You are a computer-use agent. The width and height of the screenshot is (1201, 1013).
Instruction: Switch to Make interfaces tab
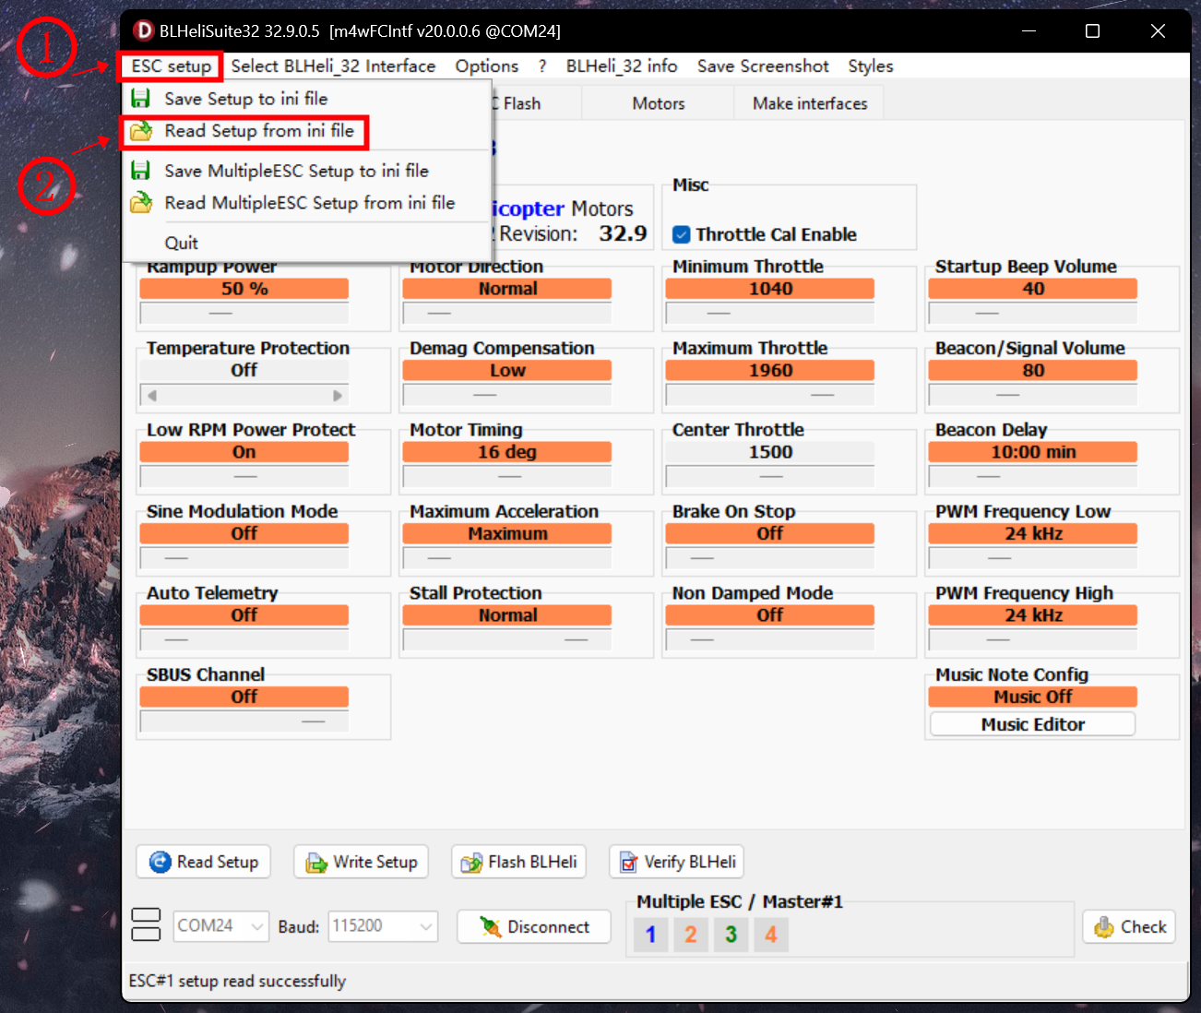click(810, 103)
